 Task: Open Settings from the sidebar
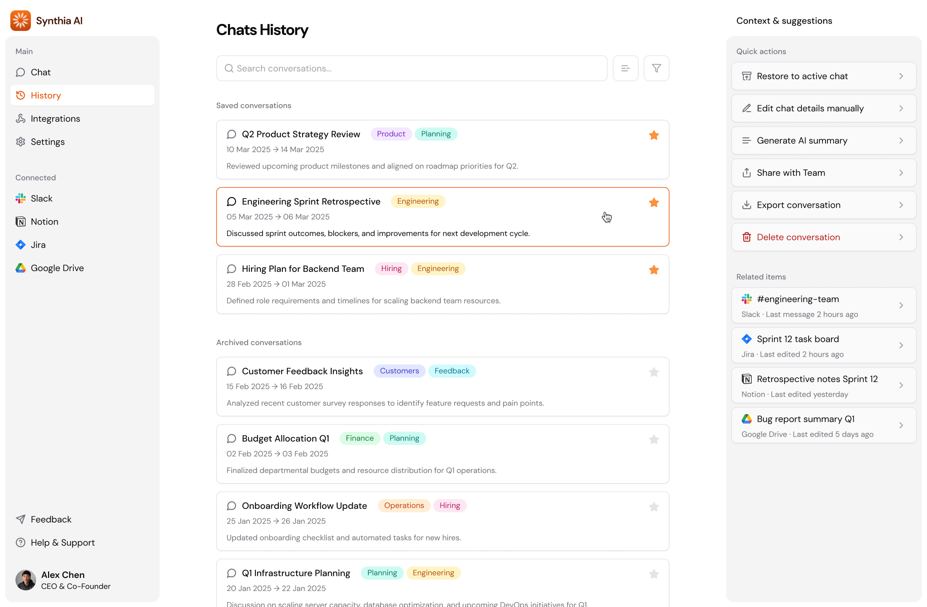(47, 142)
